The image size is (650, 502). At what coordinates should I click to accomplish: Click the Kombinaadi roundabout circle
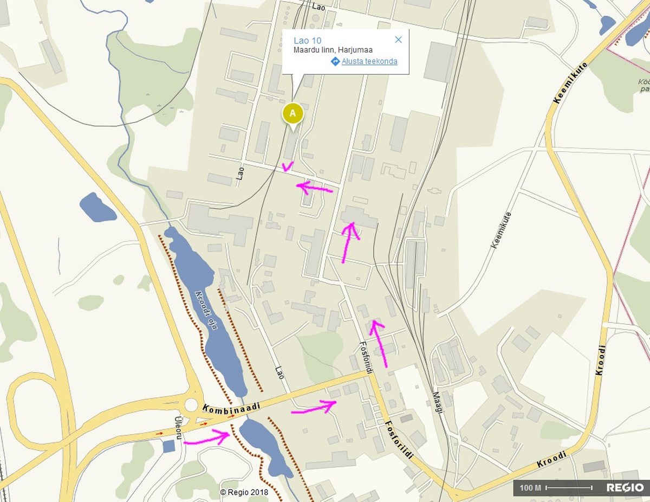point(192,405)
